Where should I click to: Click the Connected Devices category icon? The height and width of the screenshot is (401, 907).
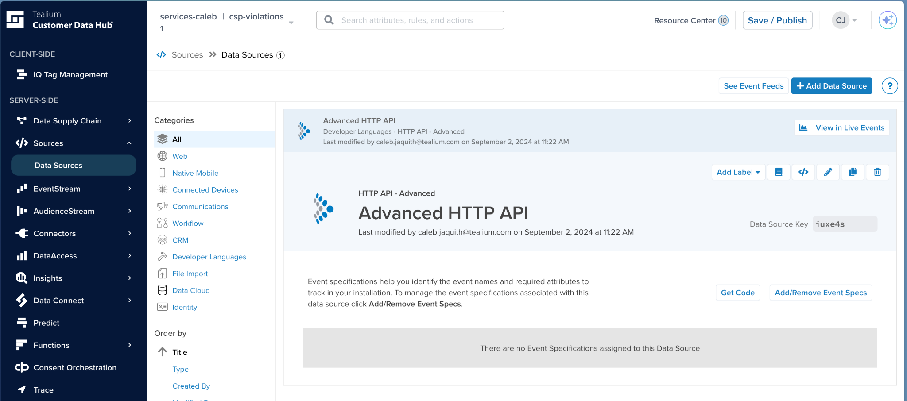pos(163,190)
